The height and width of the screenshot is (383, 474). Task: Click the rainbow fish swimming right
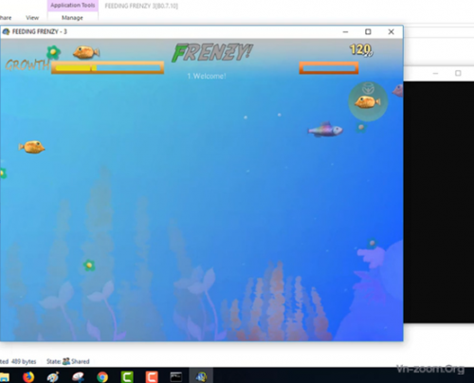coord(325,130)
